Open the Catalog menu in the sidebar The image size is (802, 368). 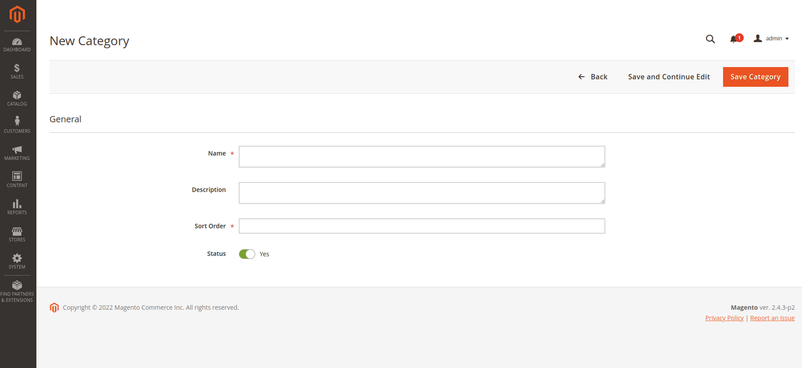click(x=16, y=97)
